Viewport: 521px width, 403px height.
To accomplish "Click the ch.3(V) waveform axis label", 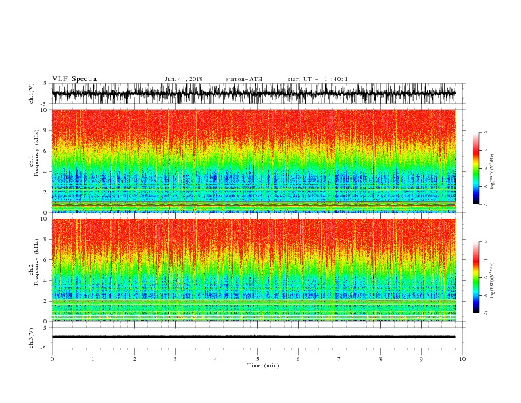I will pyautogui.click(x=32, y=338).
